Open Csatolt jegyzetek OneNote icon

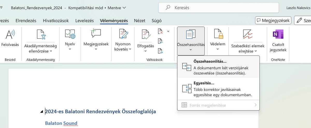278,34
